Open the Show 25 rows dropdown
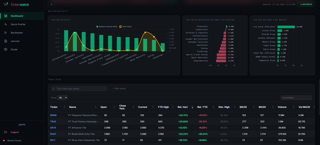 (62, 98)
